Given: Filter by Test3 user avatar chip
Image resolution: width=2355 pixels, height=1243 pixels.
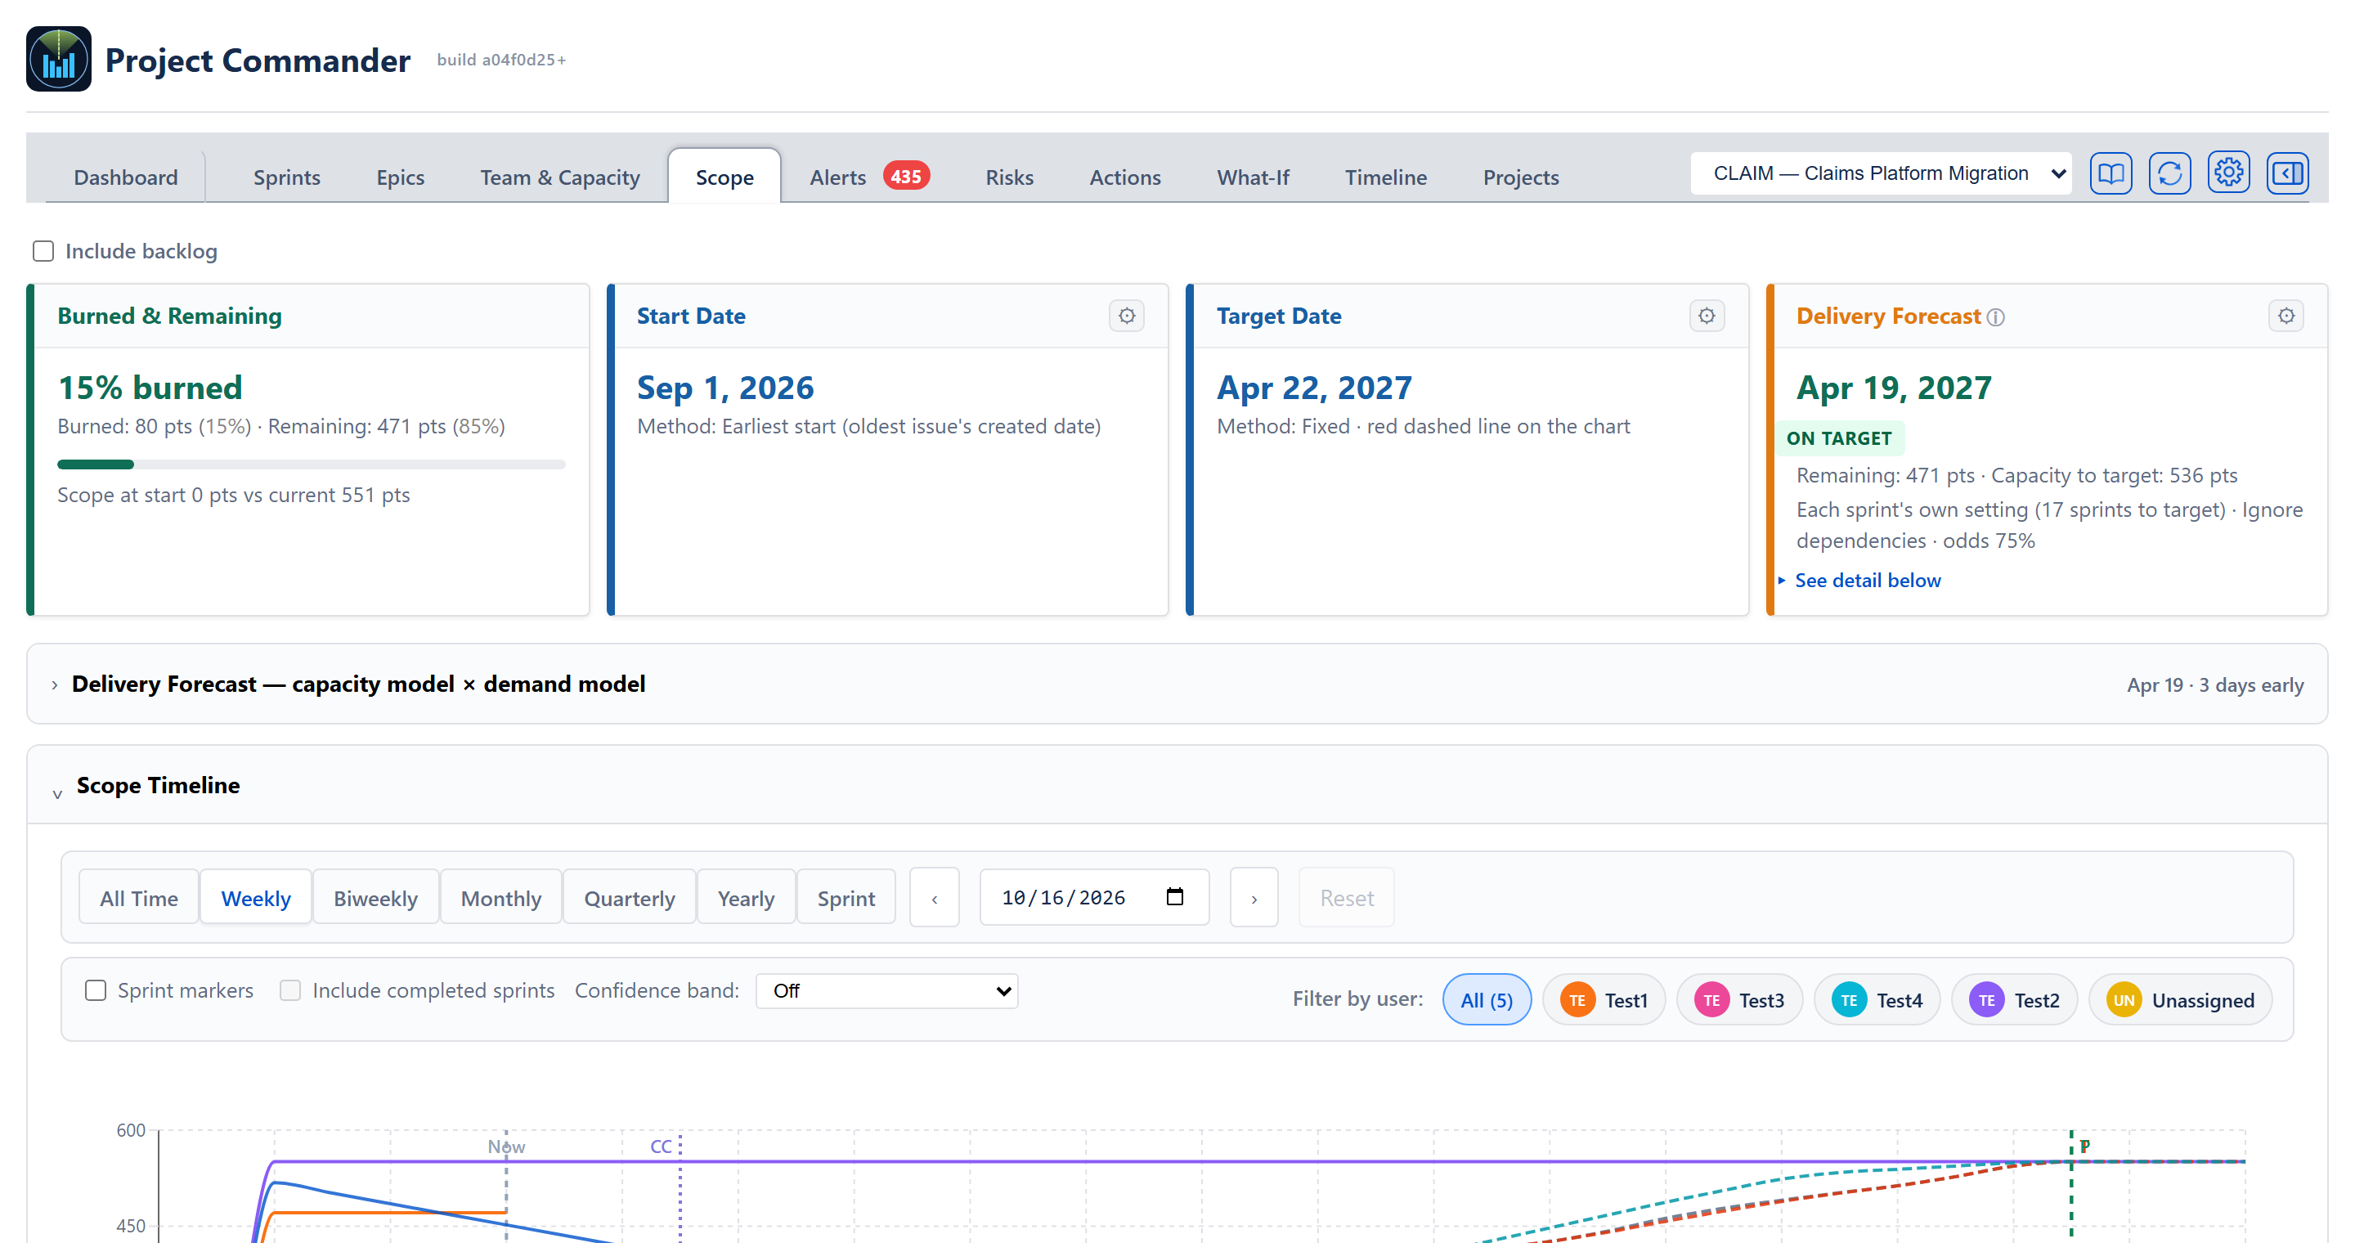Looking at the screenshot, I should click(x=1738, y=1000).
